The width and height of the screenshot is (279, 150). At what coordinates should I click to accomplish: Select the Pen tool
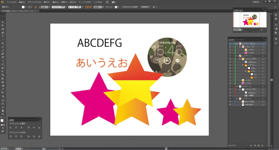(x=3, y=33)
